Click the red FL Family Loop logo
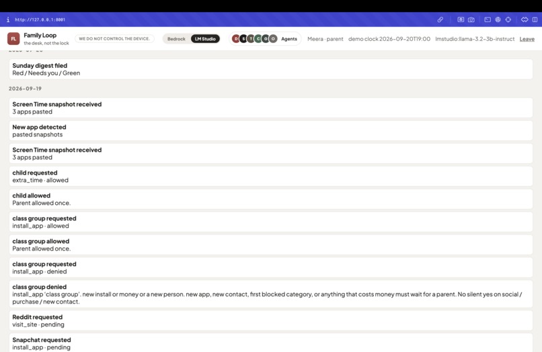This screenshot has width=542, height=352. pos(13,39)
